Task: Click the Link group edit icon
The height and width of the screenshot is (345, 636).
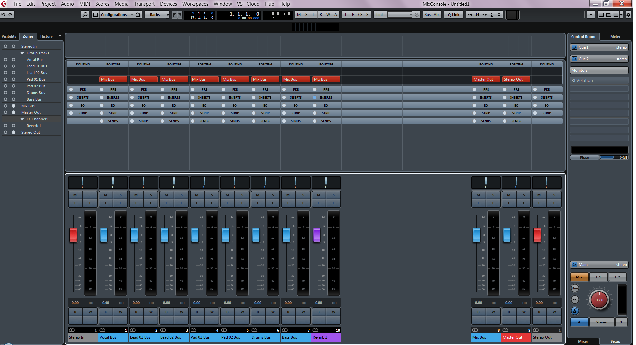Action: click(x=417, y=15)
